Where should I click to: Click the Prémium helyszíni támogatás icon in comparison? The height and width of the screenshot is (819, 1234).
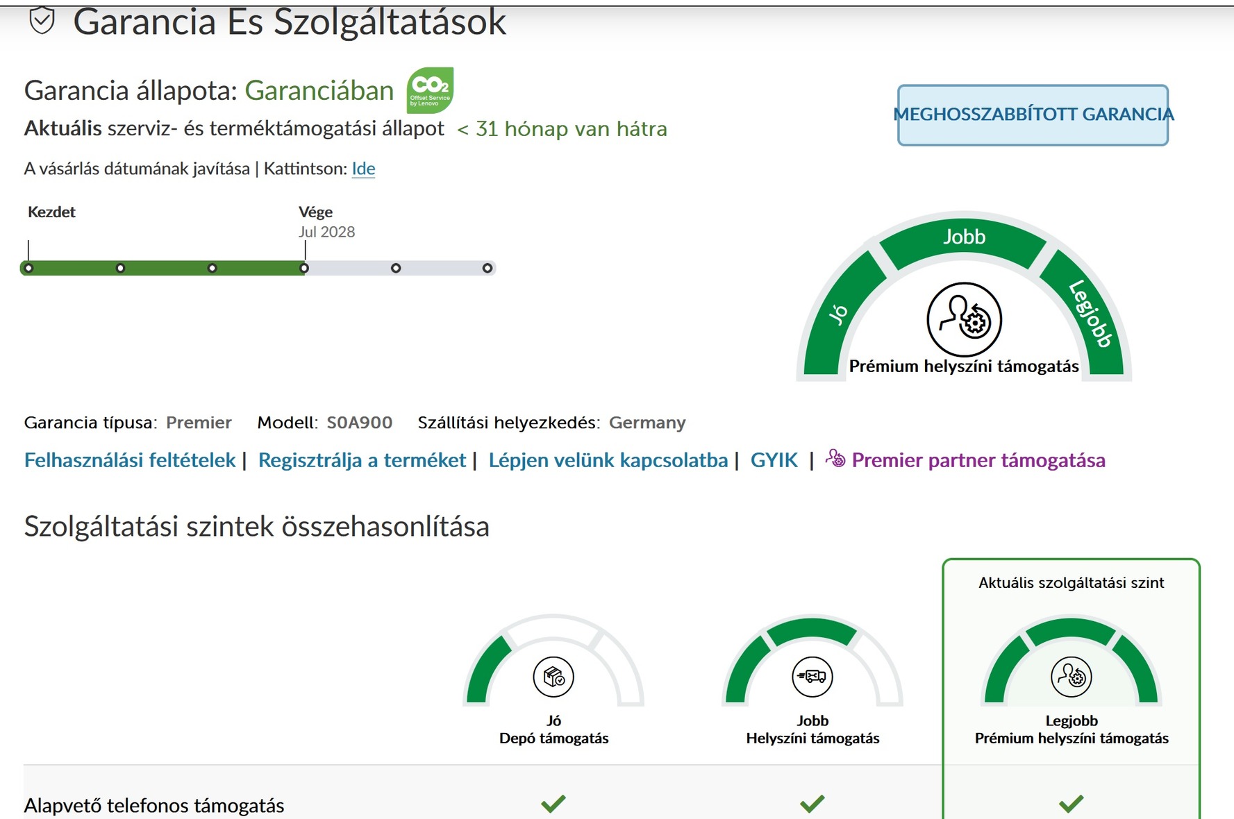click(1072, 676)
